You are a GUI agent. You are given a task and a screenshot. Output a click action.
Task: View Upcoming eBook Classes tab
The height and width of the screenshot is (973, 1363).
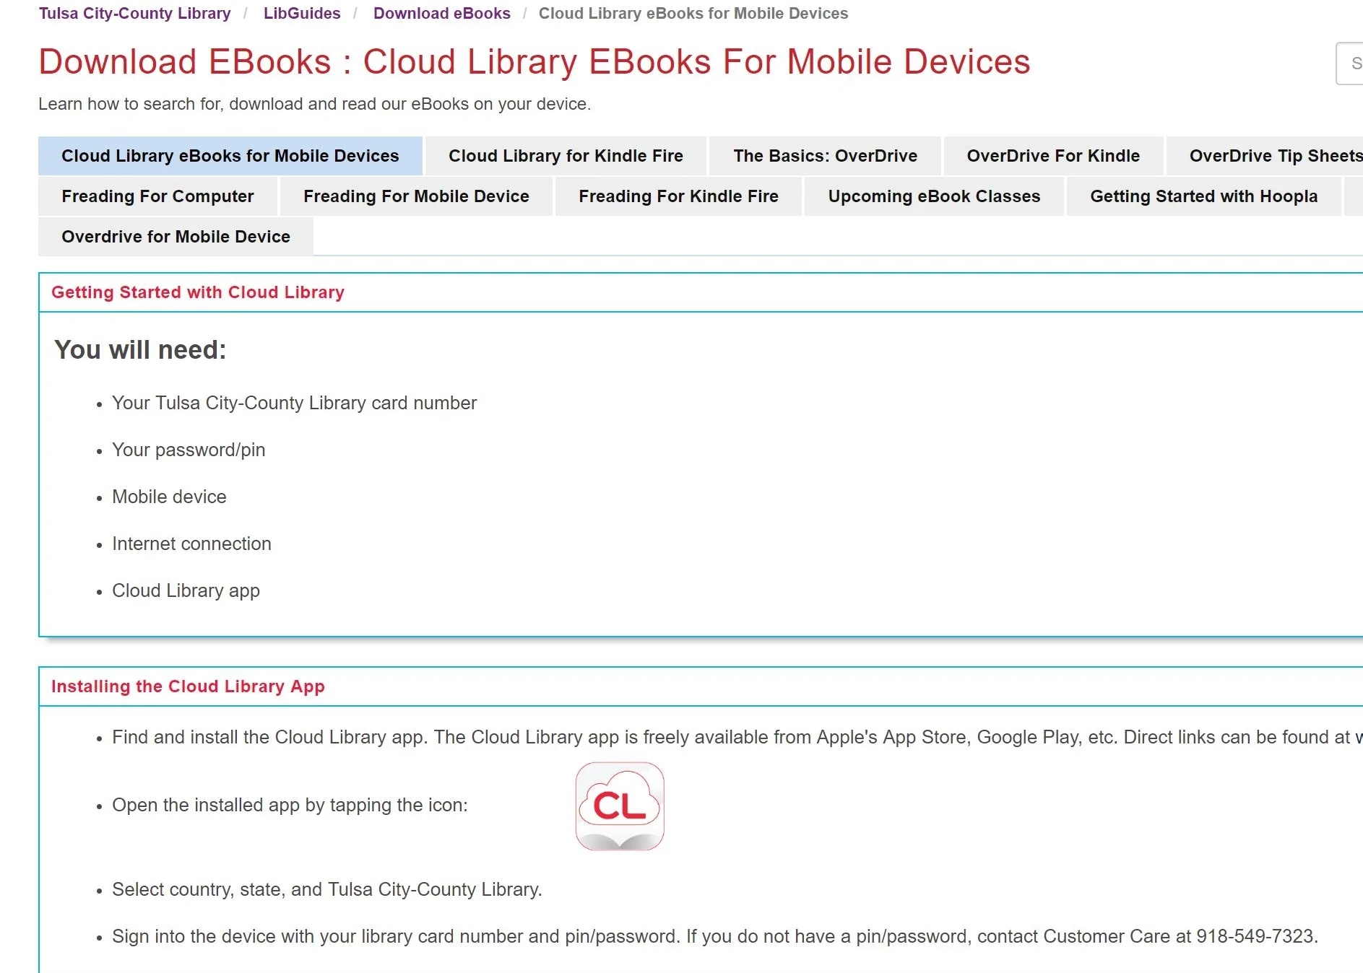(934, 196)
